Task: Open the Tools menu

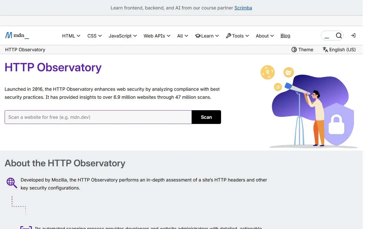Action: pos(237,36)
